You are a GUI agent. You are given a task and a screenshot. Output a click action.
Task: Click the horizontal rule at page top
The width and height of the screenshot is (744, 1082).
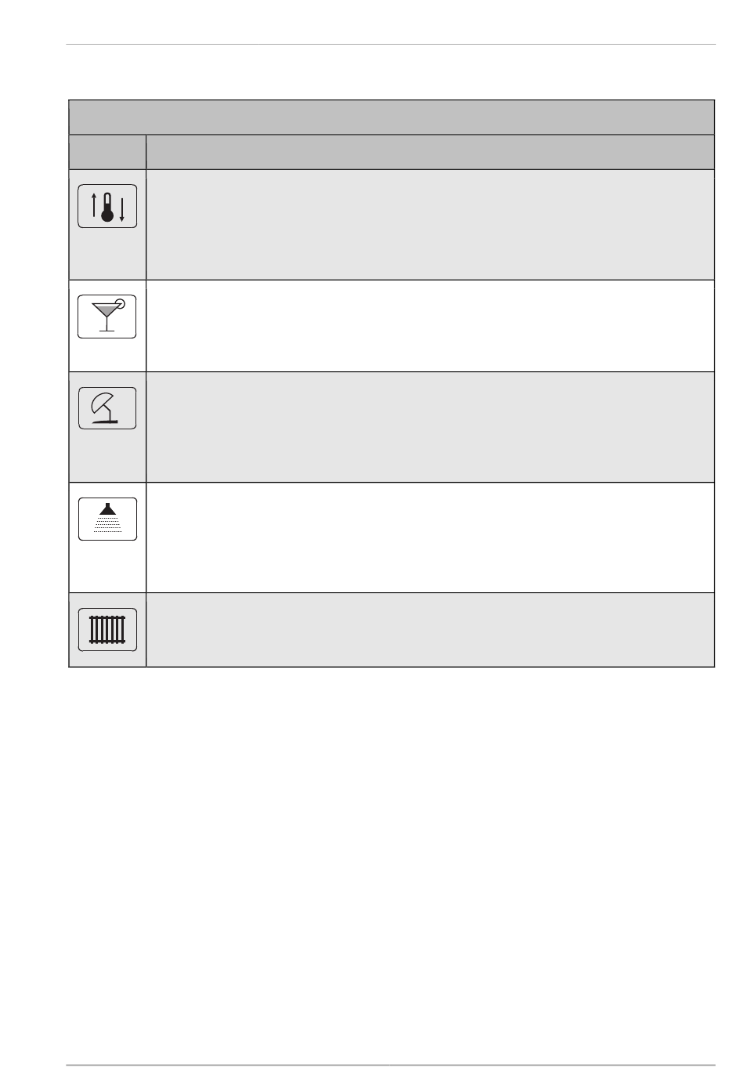(x=391, y=45)
